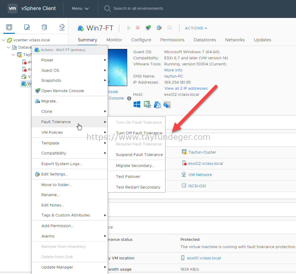296x274 pixels.
Task: Select Test Restart Secondary
Action: (137, 187)
